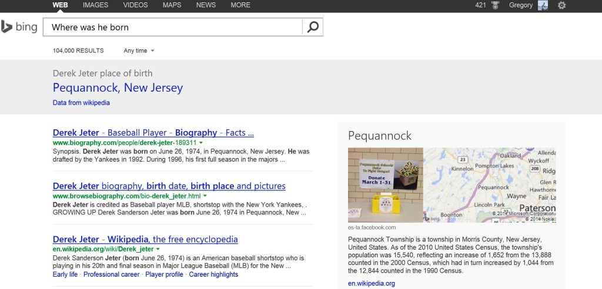The height and width of the screenshot is (289, 602).
Task: Switch to the NEWS tab
Action: [x=206, y=5]
